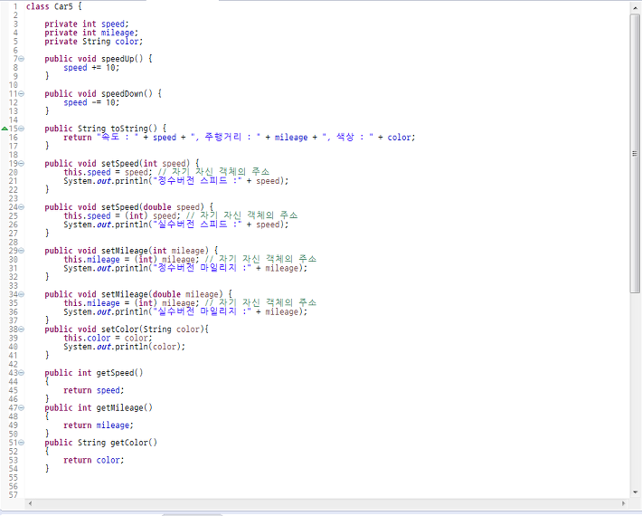Click the vertical scrollbar down arrow
Screen dimensions: 642x516
tap(635, 492)
